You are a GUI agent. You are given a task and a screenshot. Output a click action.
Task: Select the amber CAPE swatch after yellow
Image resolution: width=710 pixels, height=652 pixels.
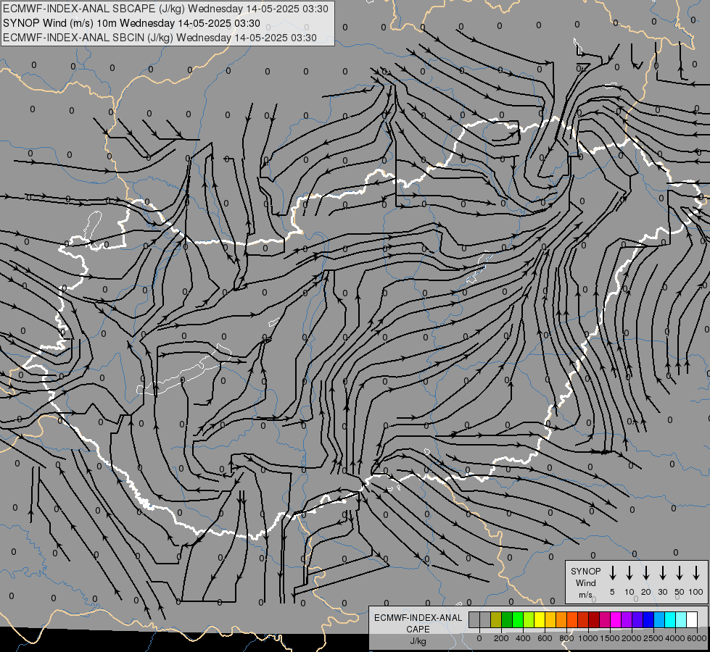(550, 619)
